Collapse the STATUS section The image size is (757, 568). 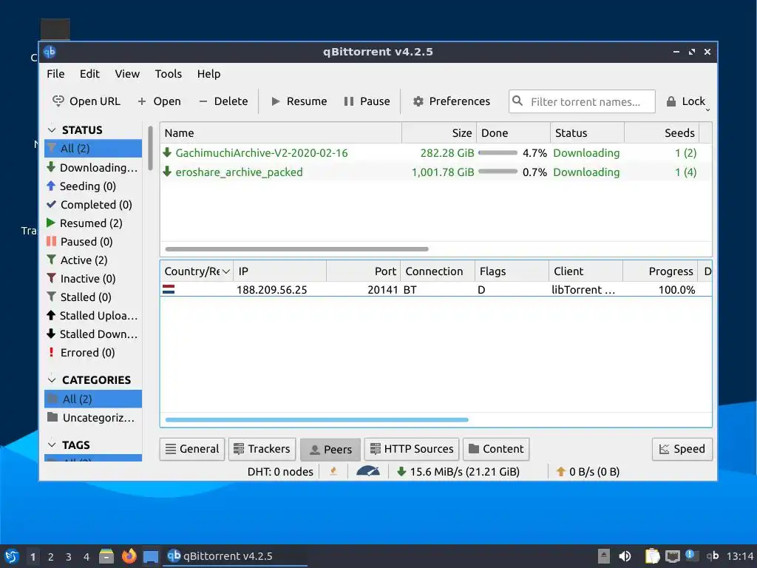point(52,130)
